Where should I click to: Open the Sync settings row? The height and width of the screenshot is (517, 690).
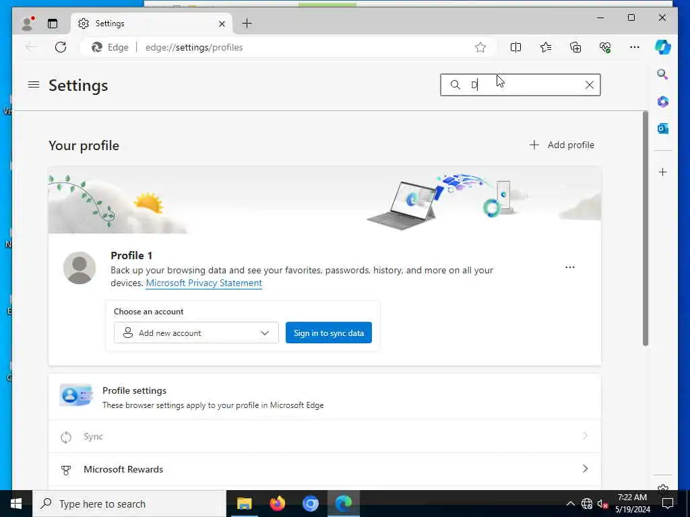(325, 436)
